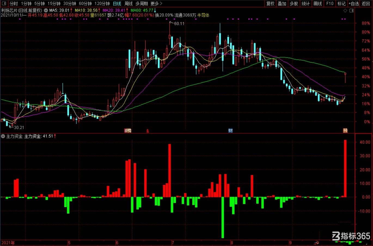Click the 40.00 label on the indicator axis
Screen dimensions: 373x246
coord(365,142)
